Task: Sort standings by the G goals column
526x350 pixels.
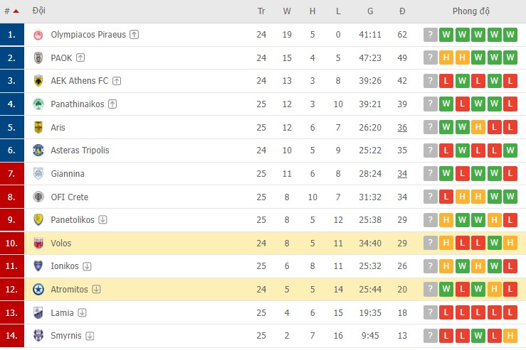Action: (370, 11)
